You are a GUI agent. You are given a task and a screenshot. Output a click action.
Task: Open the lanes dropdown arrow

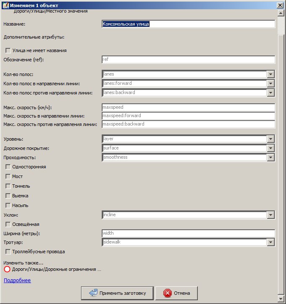[270, 74]
